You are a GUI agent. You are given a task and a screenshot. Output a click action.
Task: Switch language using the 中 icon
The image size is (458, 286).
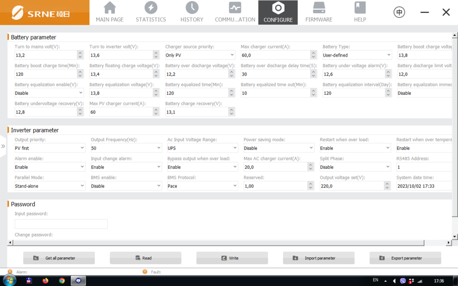399,12
